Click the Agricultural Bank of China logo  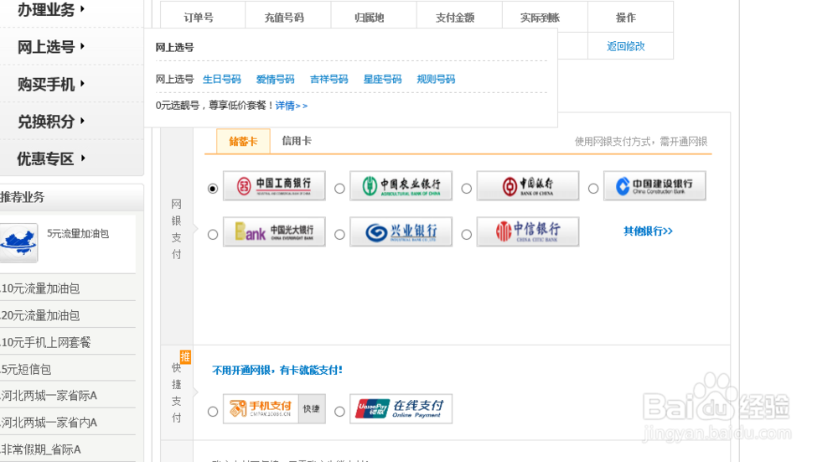pos(401,186)
